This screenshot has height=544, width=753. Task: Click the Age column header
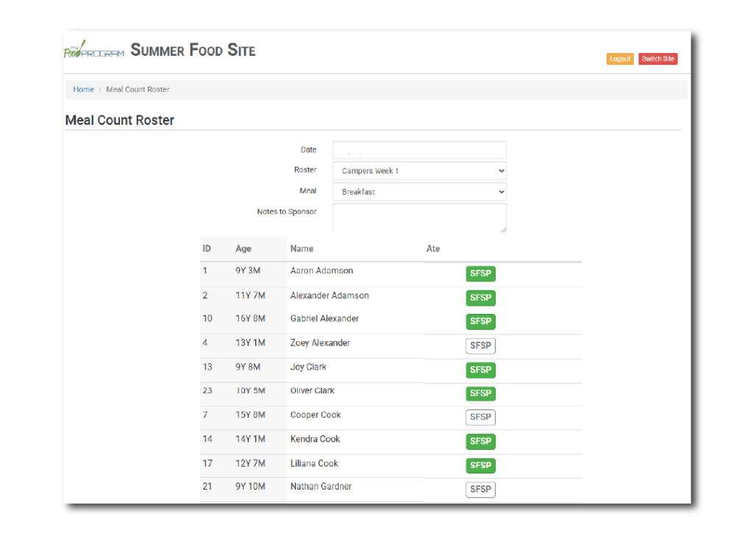[243, 248]
